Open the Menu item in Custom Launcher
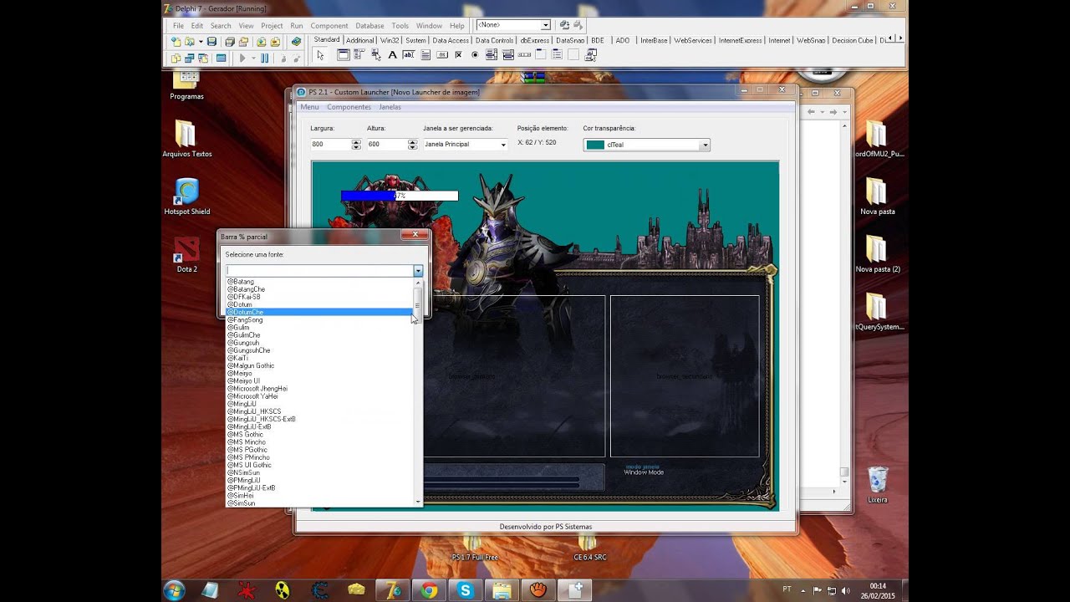 point(309,107)
